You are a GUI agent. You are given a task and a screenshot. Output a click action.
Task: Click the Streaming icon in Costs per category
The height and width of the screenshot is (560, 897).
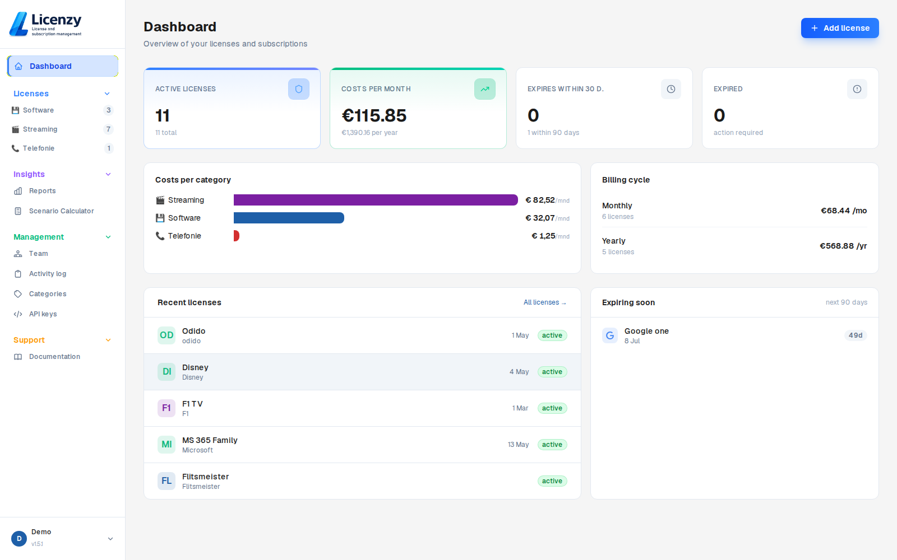click(x=160, y=200)
